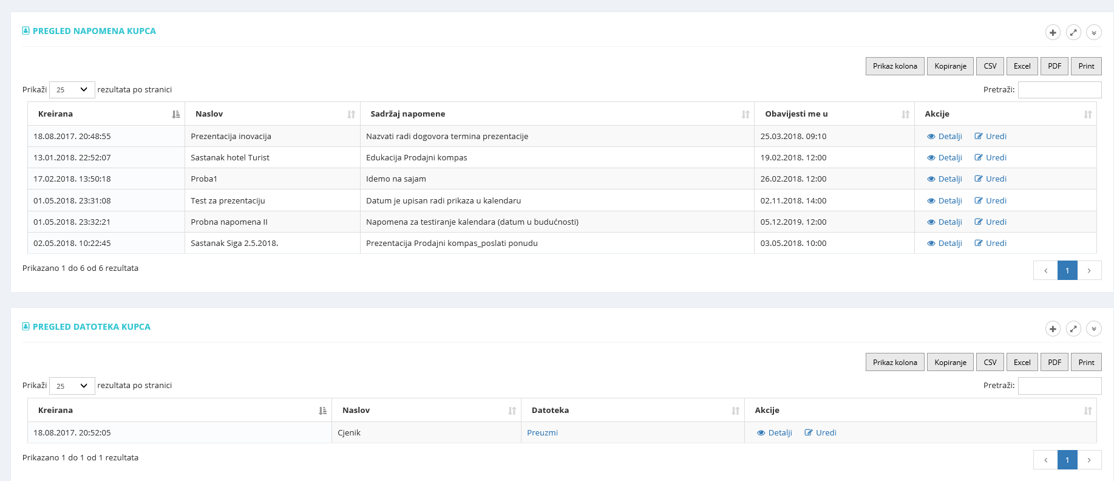View Detalji for Proba1 note
This screenshot has width=1114, height=481.
coord(945,179)
